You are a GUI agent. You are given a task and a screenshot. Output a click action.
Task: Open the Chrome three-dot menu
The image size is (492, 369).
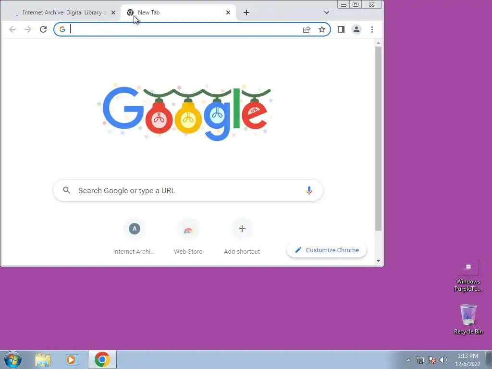pos(372,29)
